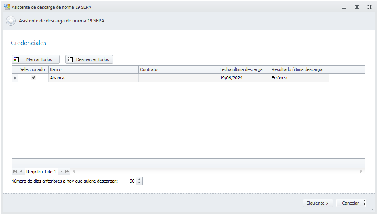
Task: Cancel the SEPA download wizard
Action: (350, 203)
